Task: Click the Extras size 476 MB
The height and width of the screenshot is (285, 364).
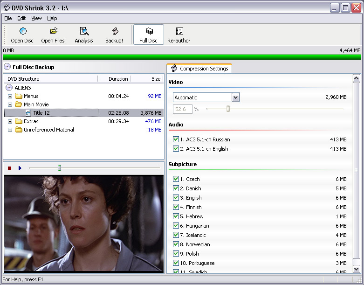Action: pyautogui.click(x=153, y=121)
